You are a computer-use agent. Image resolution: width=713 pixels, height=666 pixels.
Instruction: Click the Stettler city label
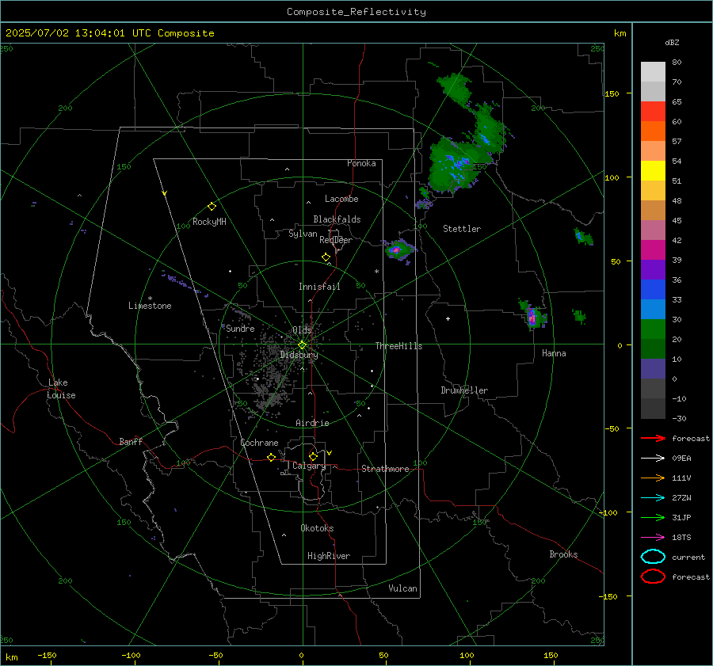462,229
